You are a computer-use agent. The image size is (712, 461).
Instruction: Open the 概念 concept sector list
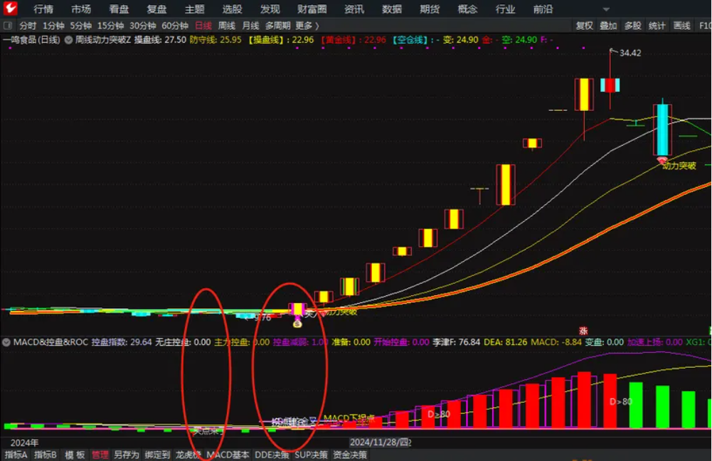(x=468, y=9)
